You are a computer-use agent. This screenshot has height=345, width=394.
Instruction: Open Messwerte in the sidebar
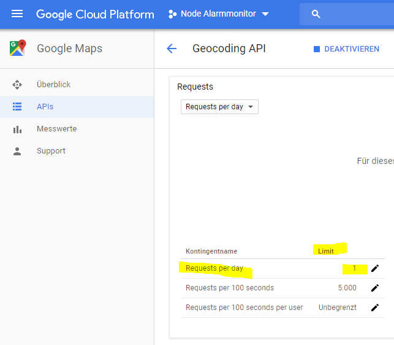56,129
